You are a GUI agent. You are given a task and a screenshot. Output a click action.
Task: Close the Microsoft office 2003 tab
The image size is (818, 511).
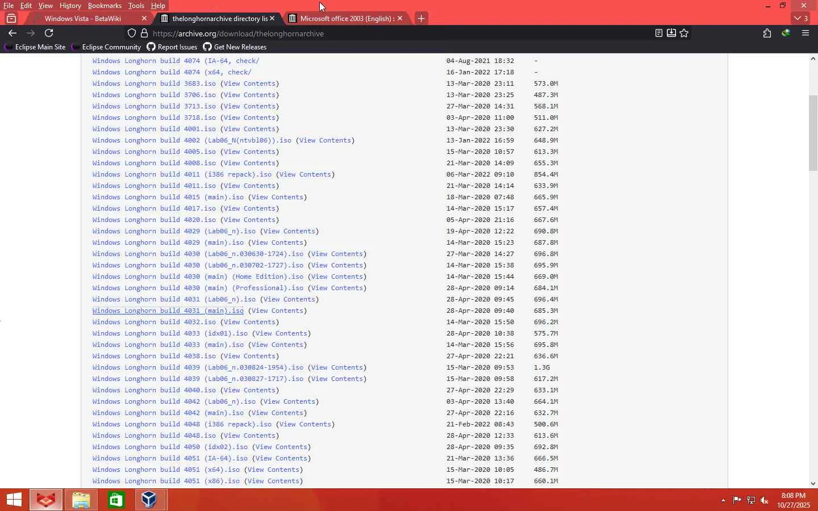pos(400,18)
